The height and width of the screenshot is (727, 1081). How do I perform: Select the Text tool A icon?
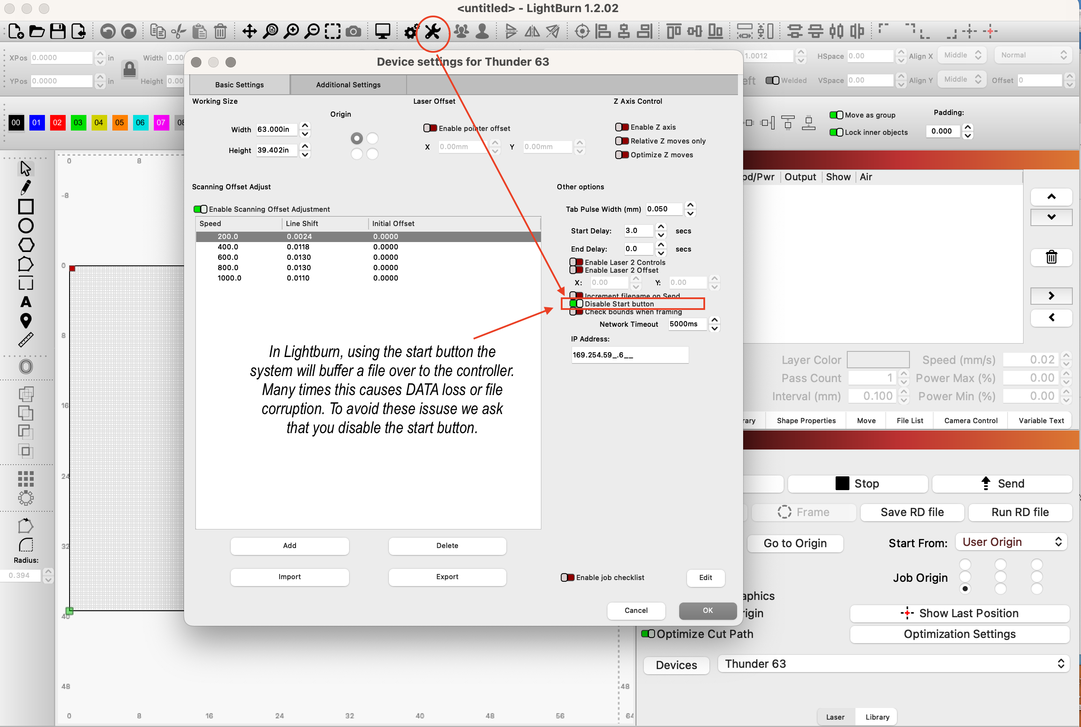click(x=25, y=302)
